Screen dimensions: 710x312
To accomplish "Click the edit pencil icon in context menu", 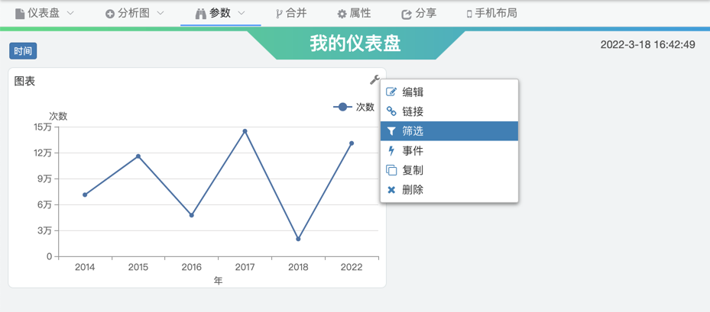I will (391, 92).
